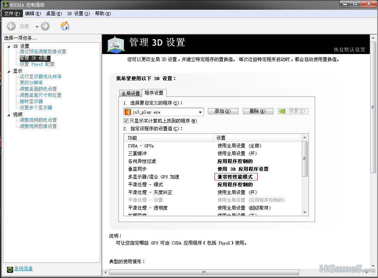The width and height of the screenshot is (378, 278).
Task: Select 平滑处理 - 透明度 row
Action: pos(213,208)
